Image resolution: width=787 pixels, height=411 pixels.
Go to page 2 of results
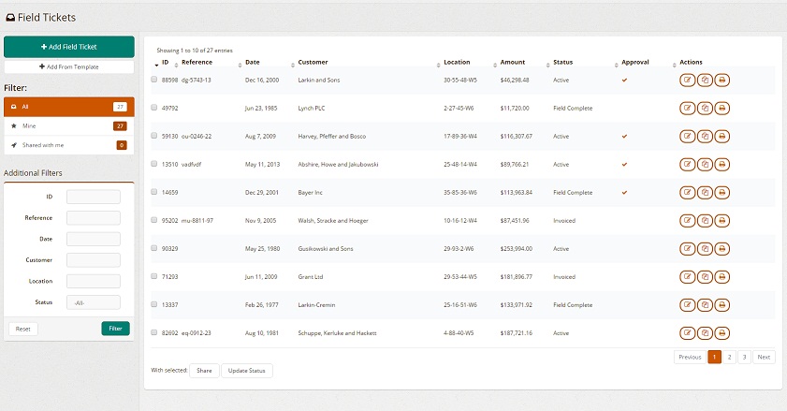click(730, 358)
